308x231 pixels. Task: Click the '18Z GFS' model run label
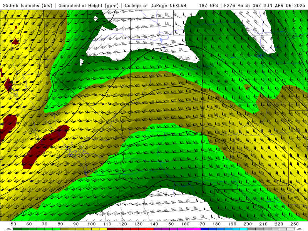[208, 5]
